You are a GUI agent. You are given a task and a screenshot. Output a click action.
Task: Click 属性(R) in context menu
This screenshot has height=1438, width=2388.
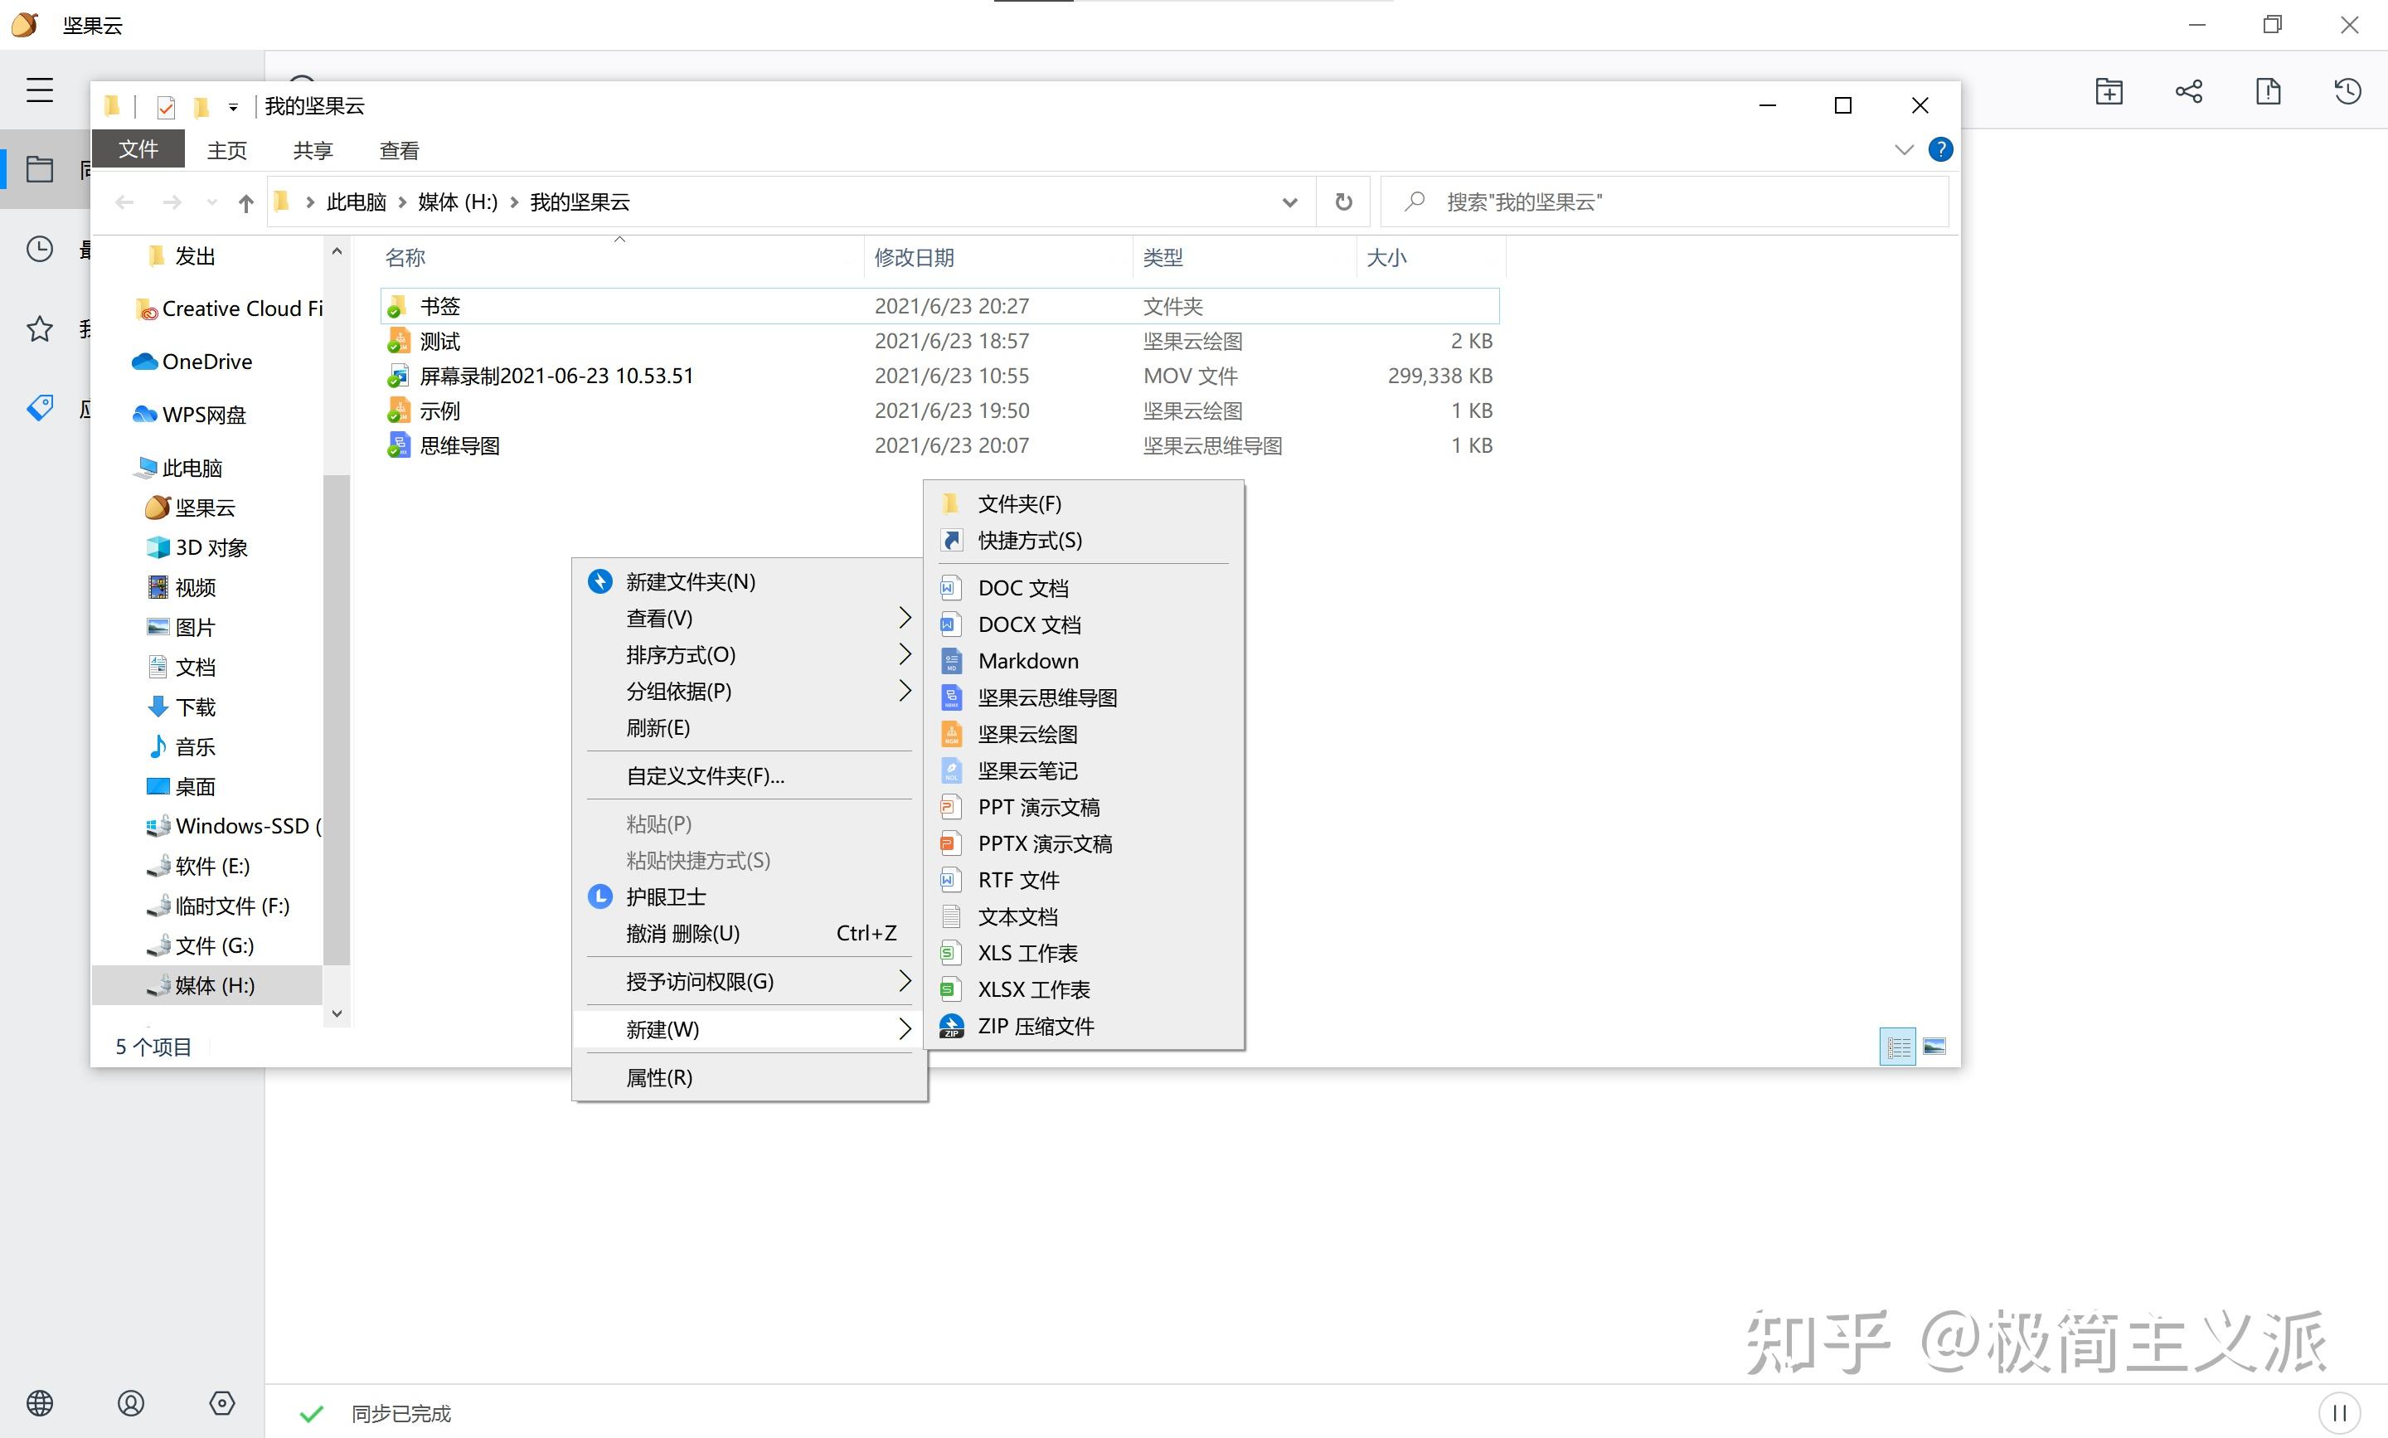(x=658, y=1077)
